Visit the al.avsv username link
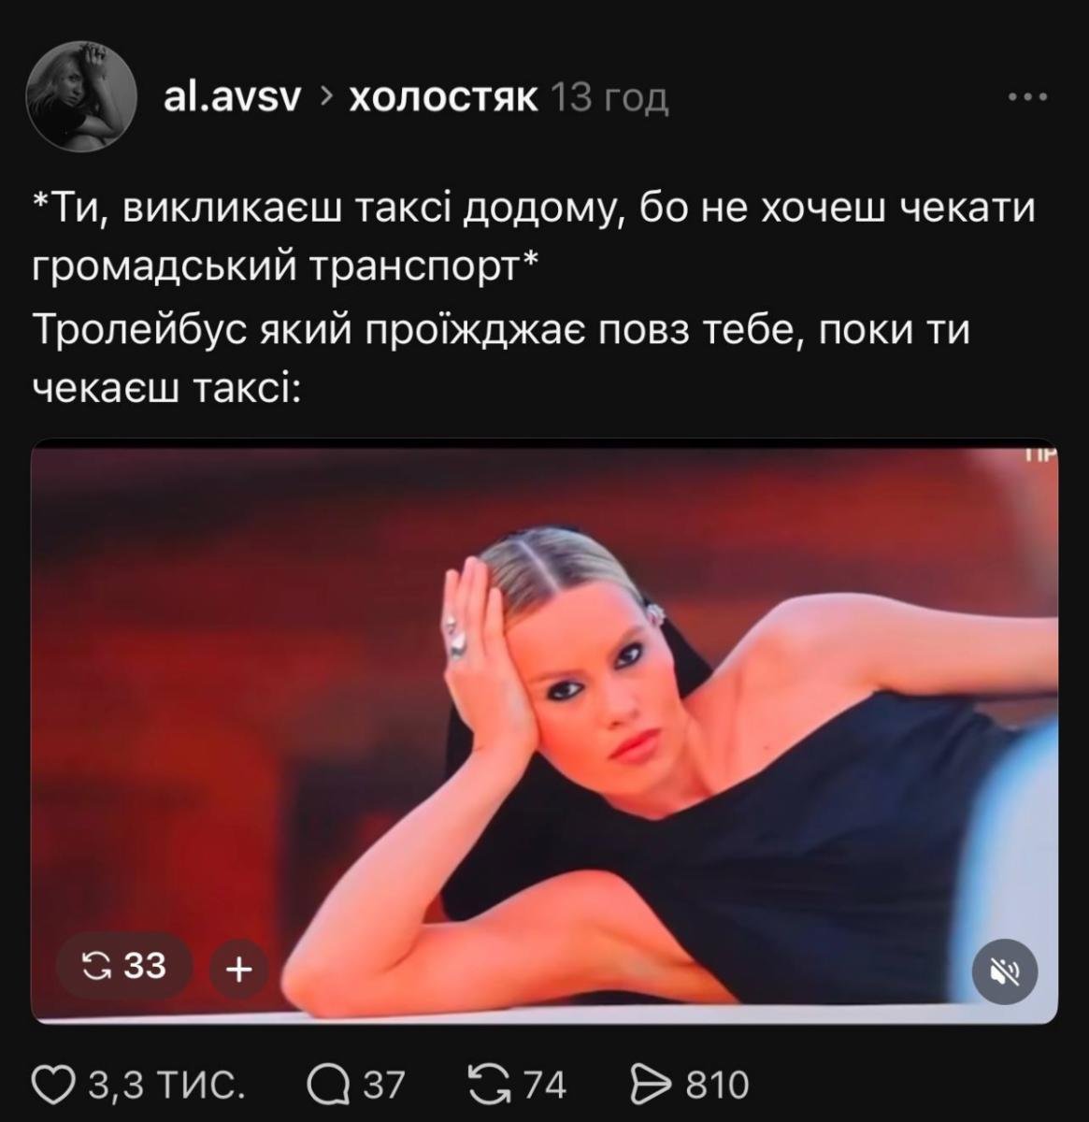1089x1122 pixels. click(x=232, y=97)
